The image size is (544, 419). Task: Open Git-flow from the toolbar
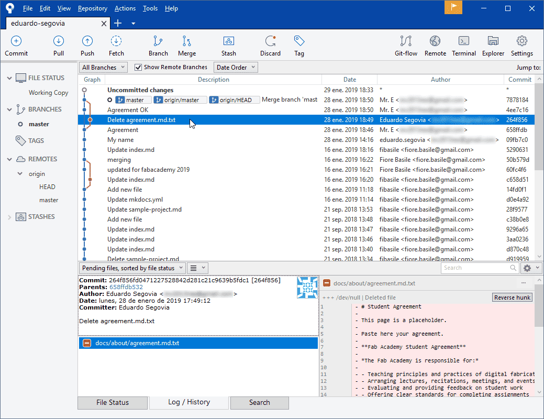(x=406, y=42)
